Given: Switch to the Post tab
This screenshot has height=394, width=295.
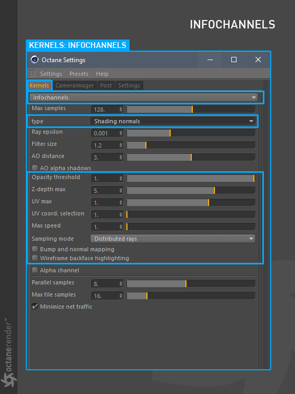Looking at the screenshot, I should (106, 85).
